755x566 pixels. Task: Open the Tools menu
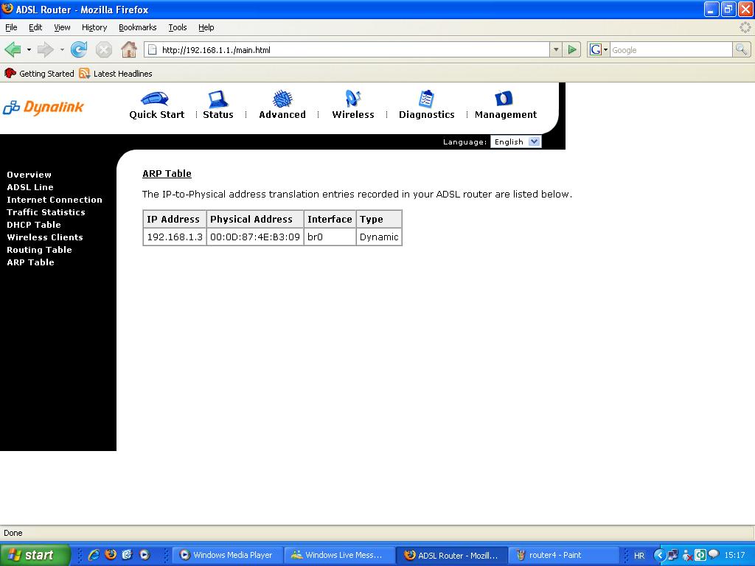177,27
